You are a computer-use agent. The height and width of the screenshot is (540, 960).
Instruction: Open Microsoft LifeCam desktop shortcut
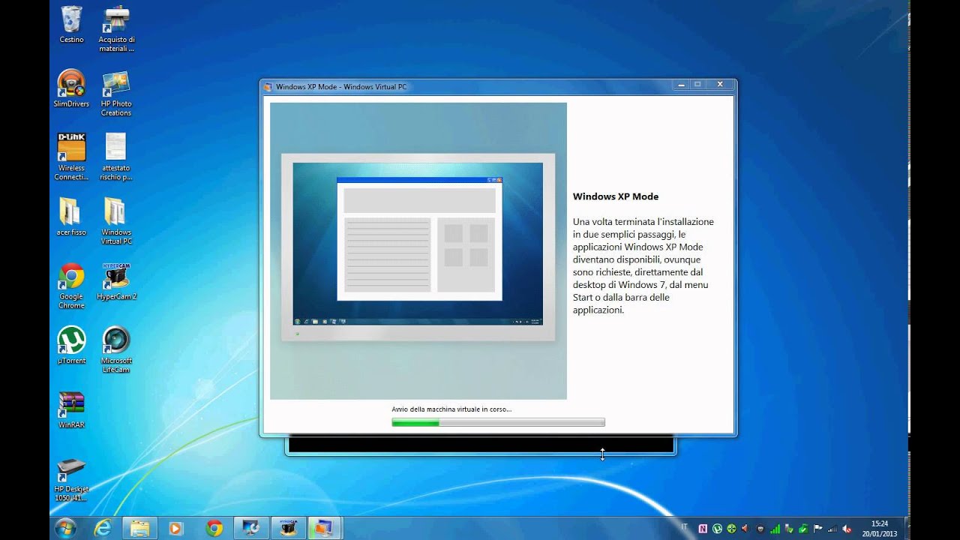[116, 349]
